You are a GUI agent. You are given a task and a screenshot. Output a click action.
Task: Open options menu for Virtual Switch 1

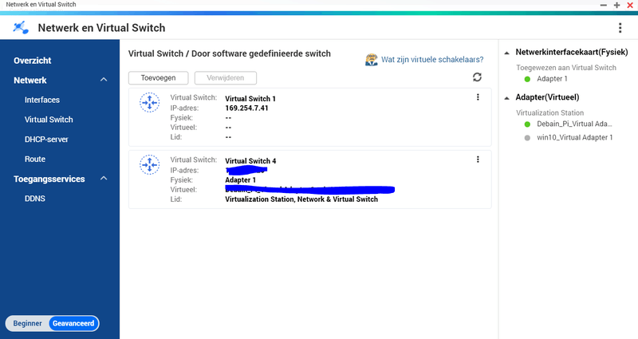tap(478, 97)
